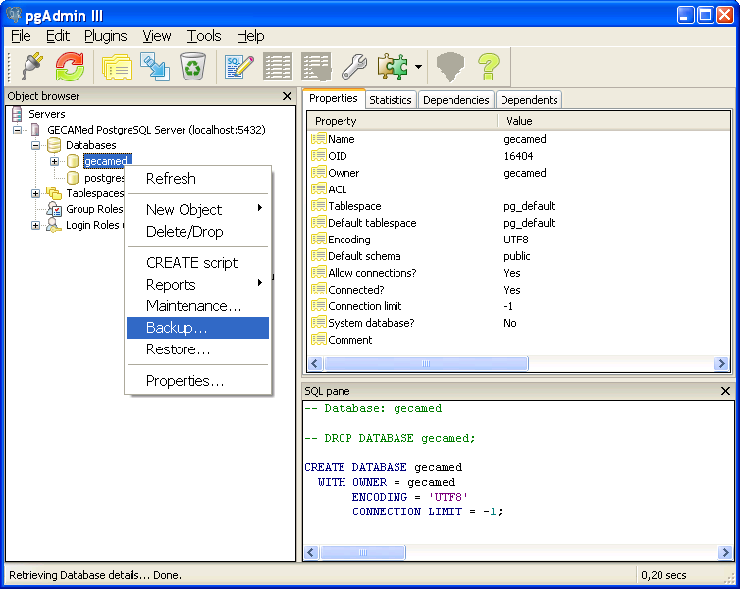This screenshot has height=589, width=740.
Task: Click the SQL pane horizontal scrollbar
Action: [363, 553]
